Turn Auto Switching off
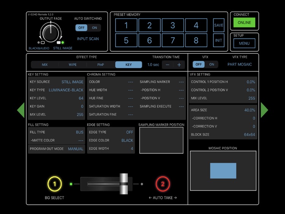Viewport: 285px width, 214px height. 81,28
